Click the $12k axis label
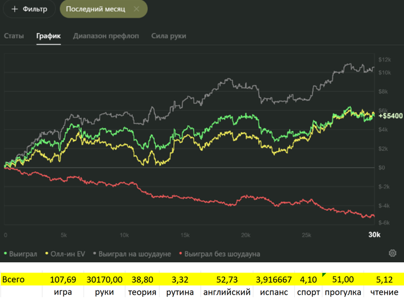The image size is (404, 299). (x=384, y=60)
